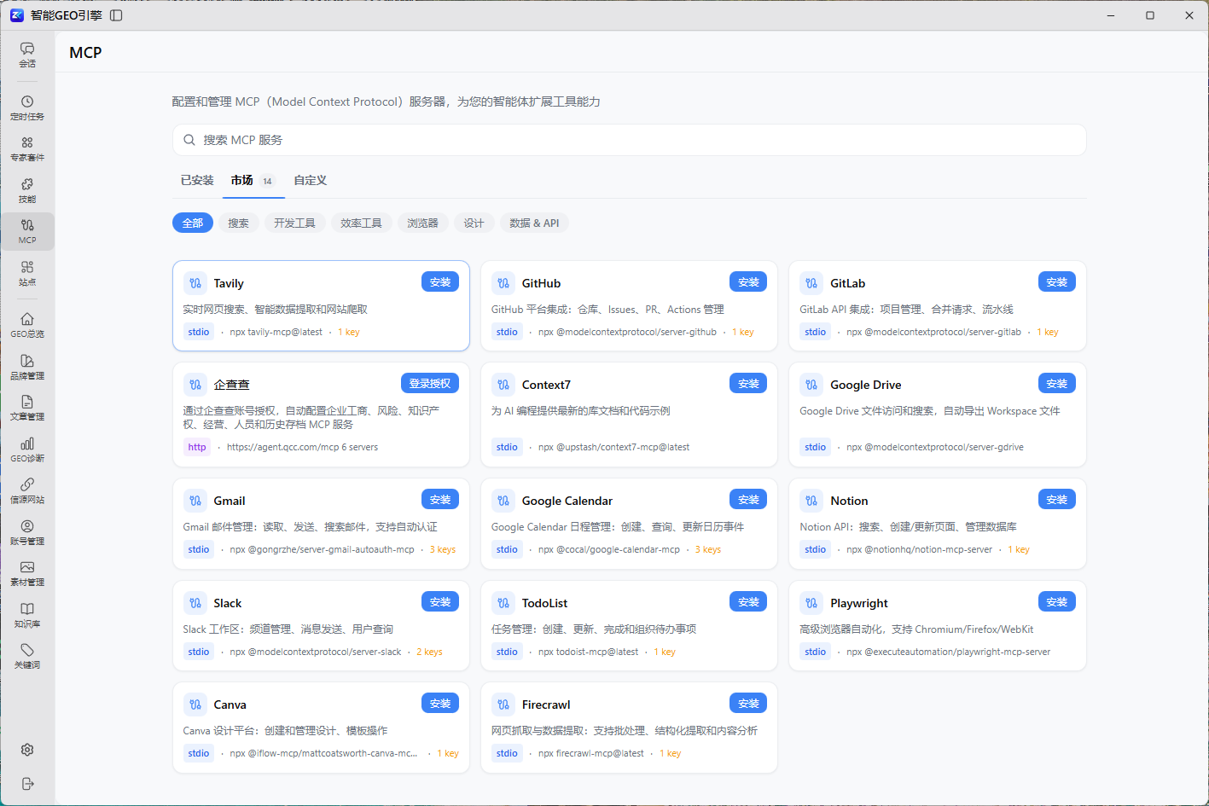The height and width of the screenshot is (806, 1209).
Task: Click the logout icon in sidebar
Action: (27, 784)
